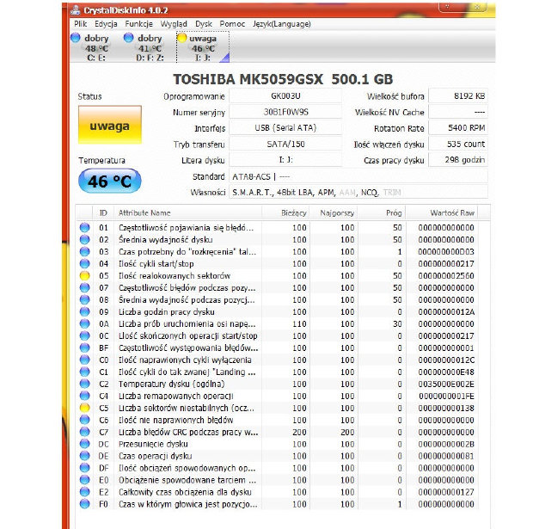Click status icon for attribute C6
The width and height of the screenshot is (533, 529).
point(84,420)
